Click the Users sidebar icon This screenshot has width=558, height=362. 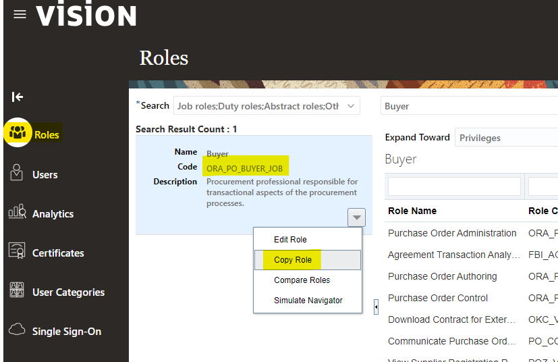tap(18, 173)
